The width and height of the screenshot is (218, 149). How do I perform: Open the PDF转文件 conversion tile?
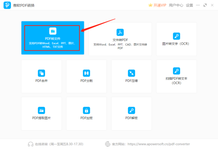(x=53, y=38)
